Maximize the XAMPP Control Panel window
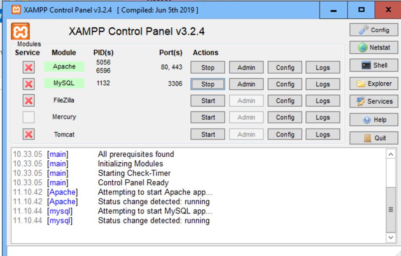 coord(361,10)
